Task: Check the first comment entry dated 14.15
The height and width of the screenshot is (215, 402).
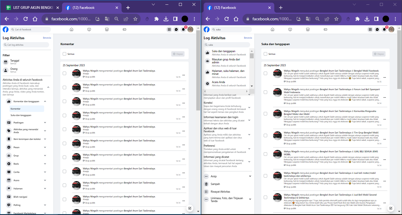Action: (64, 73)
